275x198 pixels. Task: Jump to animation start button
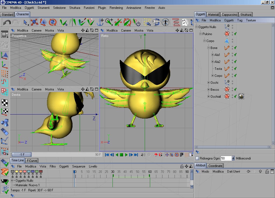(x=107, y=155)
